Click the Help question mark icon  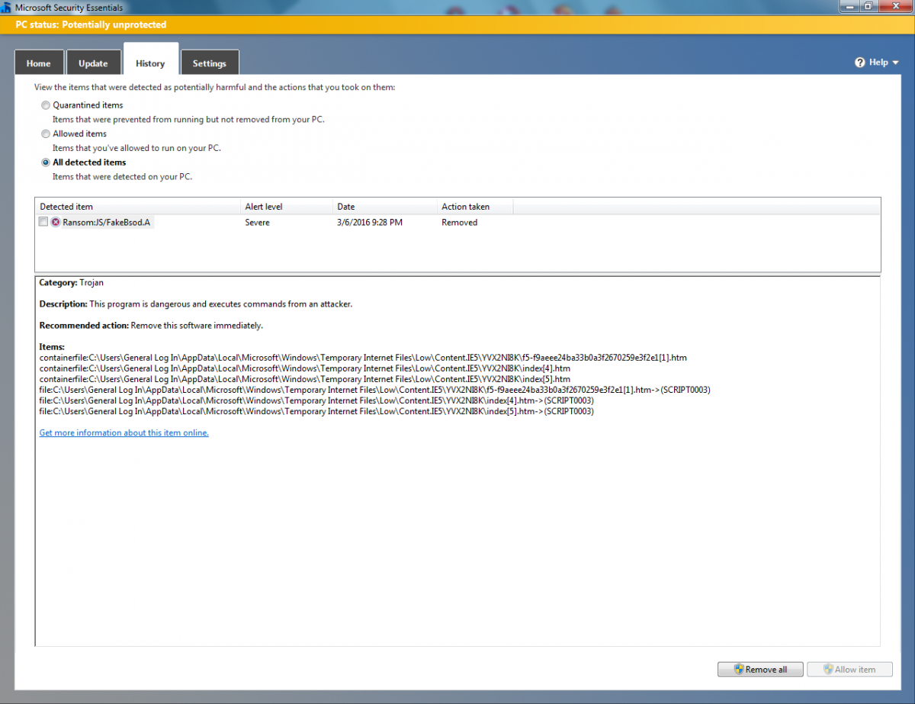[x=860, y=63]
